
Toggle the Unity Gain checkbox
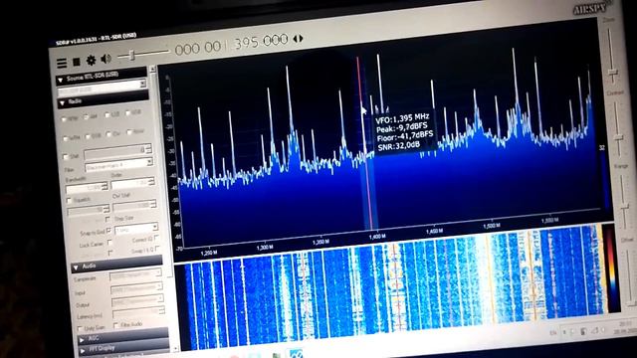80,329
